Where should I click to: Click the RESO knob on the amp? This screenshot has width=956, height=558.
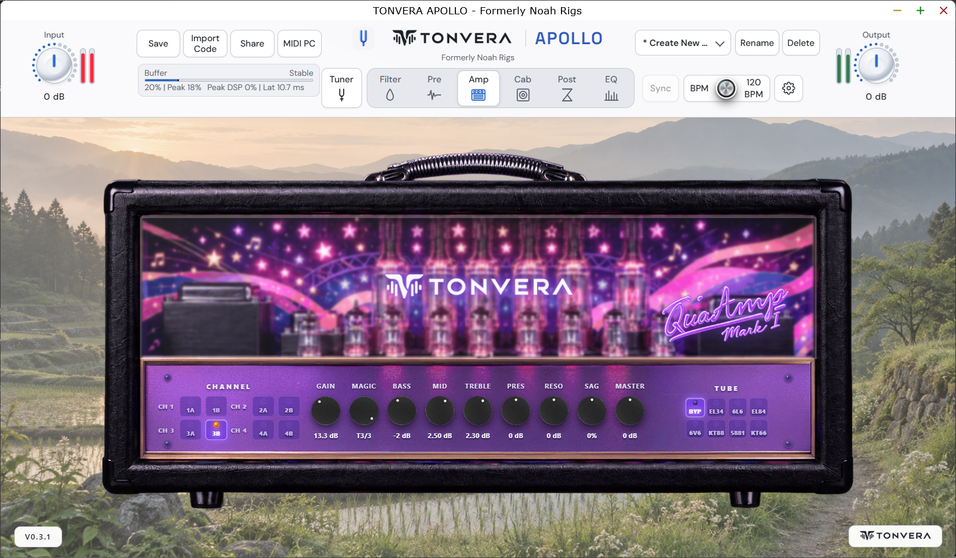pos(554,411)
